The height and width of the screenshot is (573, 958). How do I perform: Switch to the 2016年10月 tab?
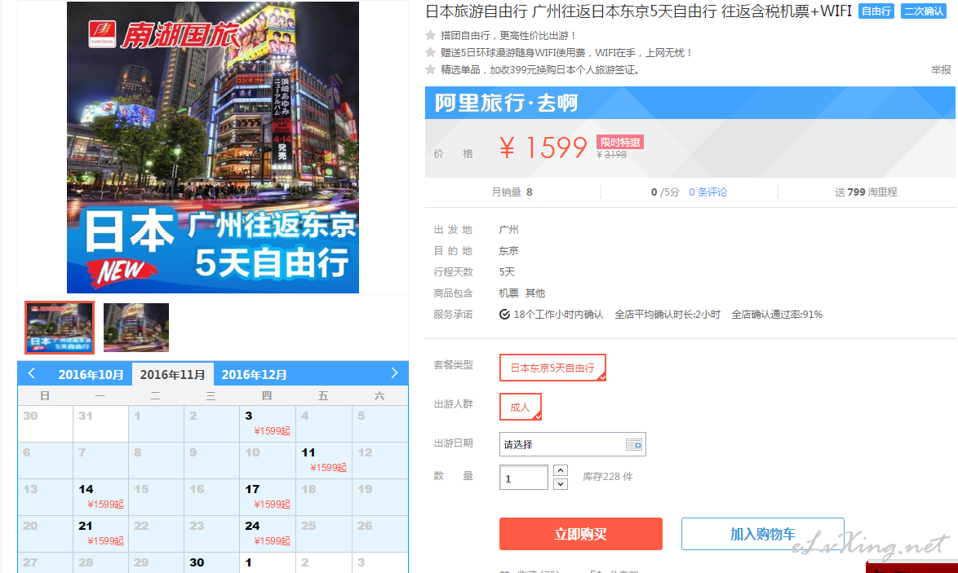point(91,375)
